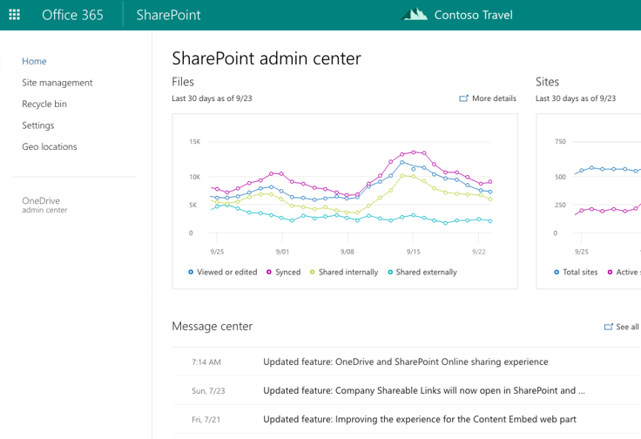Open the OneDrive admin center link
Image resolution: width=641 pixels, height=439 pixels.
coord(44,205)
